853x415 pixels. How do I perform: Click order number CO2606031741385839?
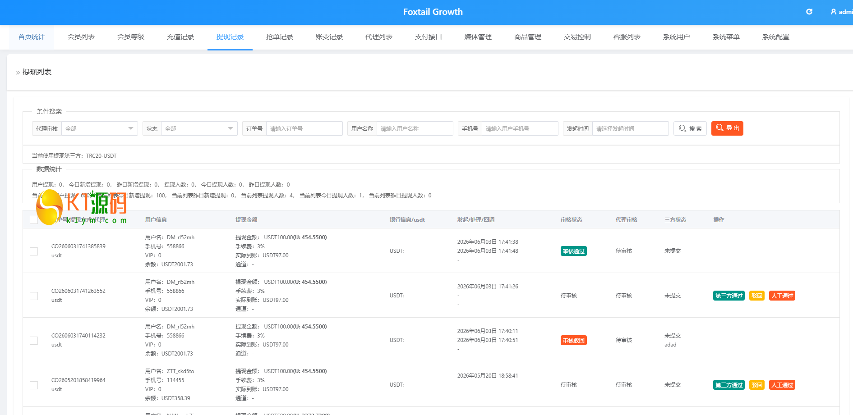78,246
